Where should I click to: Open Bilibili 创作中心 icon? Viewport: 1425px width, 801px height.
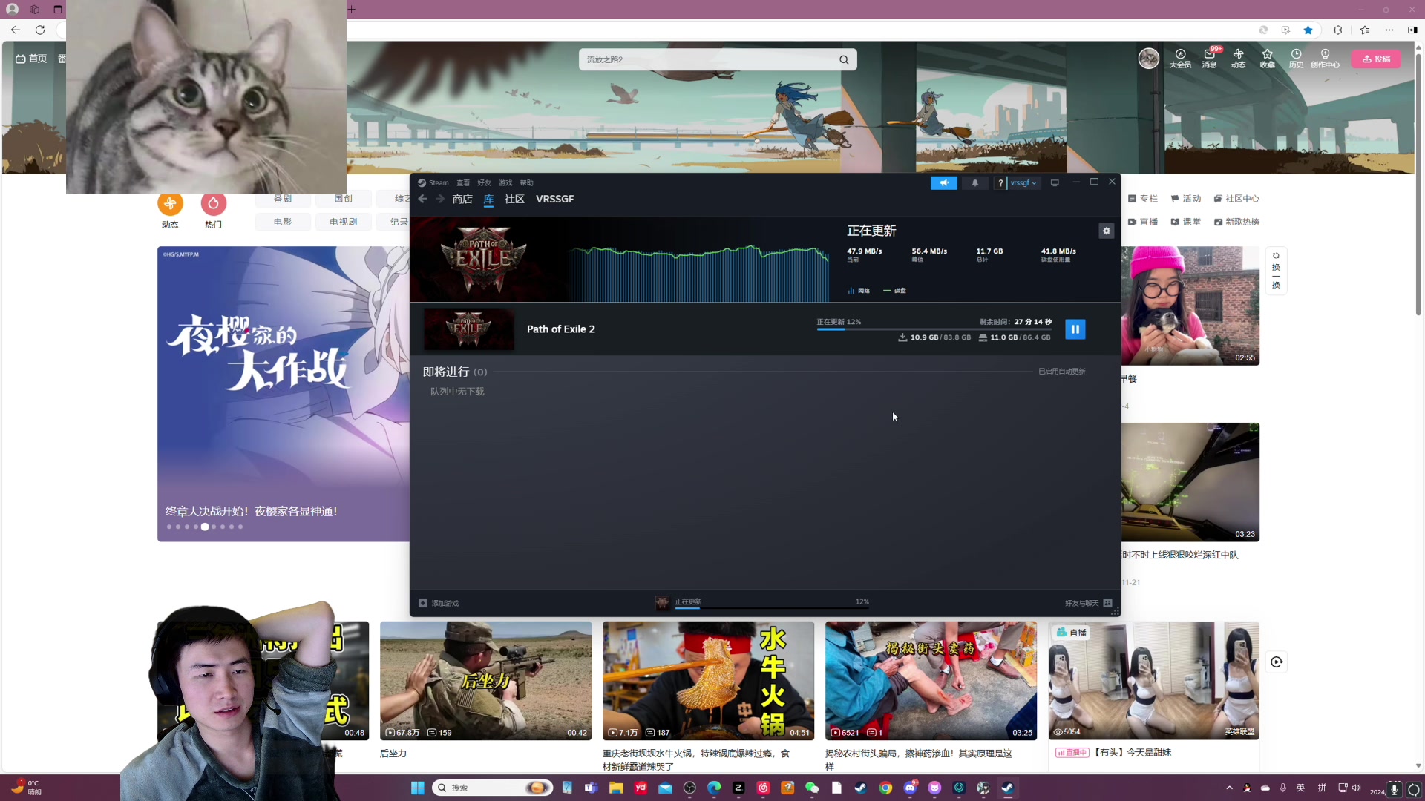coord(1325,59)
